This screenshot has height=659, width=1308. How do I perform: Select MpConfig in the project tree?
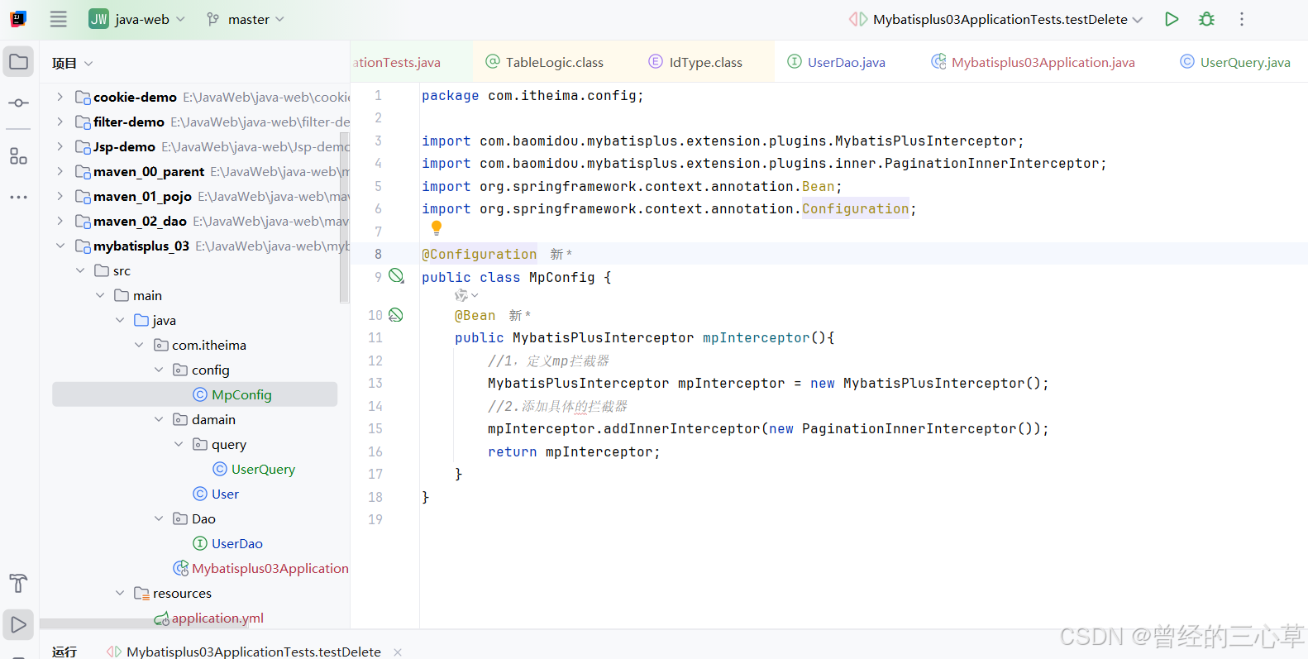click(241, 394)
